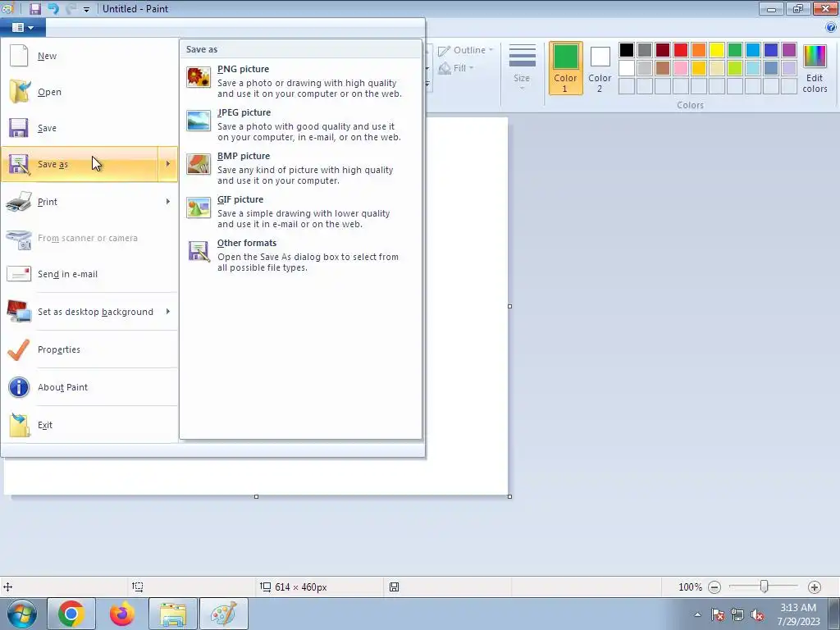Expand the Save as submenu arrow
Viewport: 840px width, 630px height.
click(167, 164)
